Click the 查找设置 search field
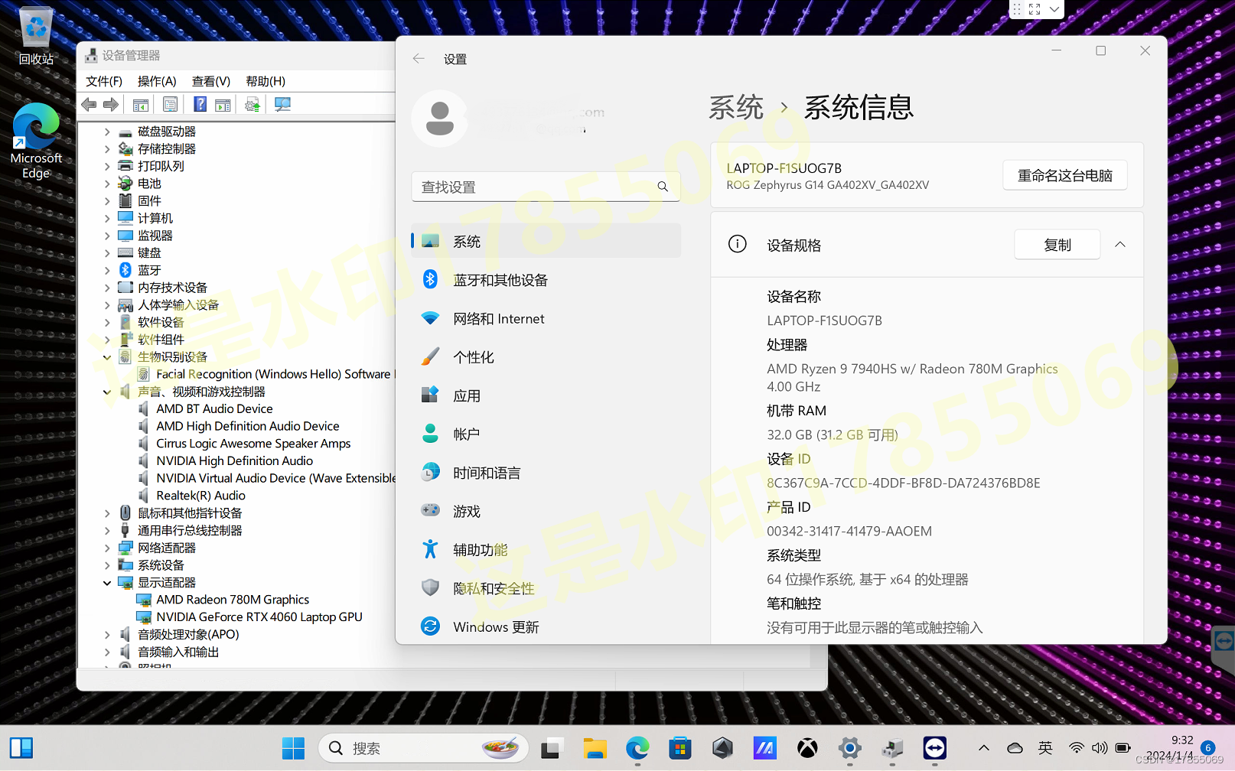The height and width of the screenshot is (771, 1235). 546,187
